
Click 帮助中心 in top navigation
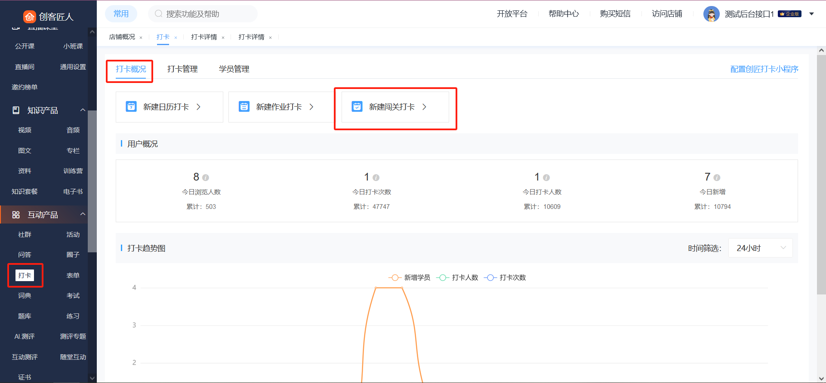point(564,14)
